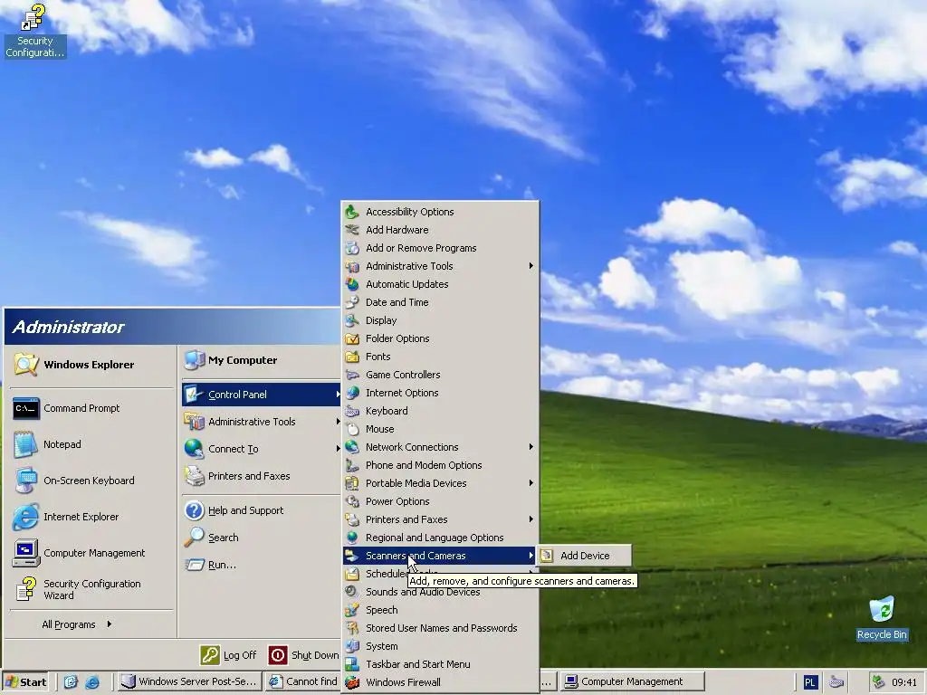
Task: Launch Command Prompt from its black console icon
Action: (26, 408)
